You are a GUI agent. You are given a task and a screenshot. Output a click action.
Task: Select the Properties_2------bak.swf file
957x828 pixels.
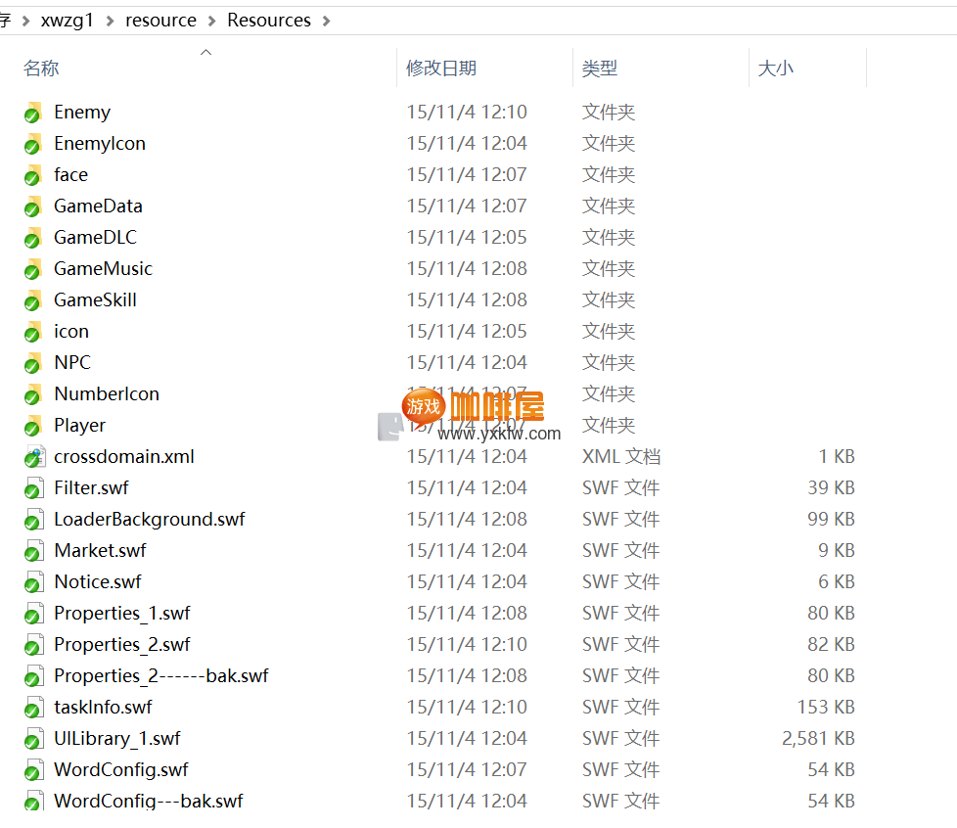coord(160,676)
